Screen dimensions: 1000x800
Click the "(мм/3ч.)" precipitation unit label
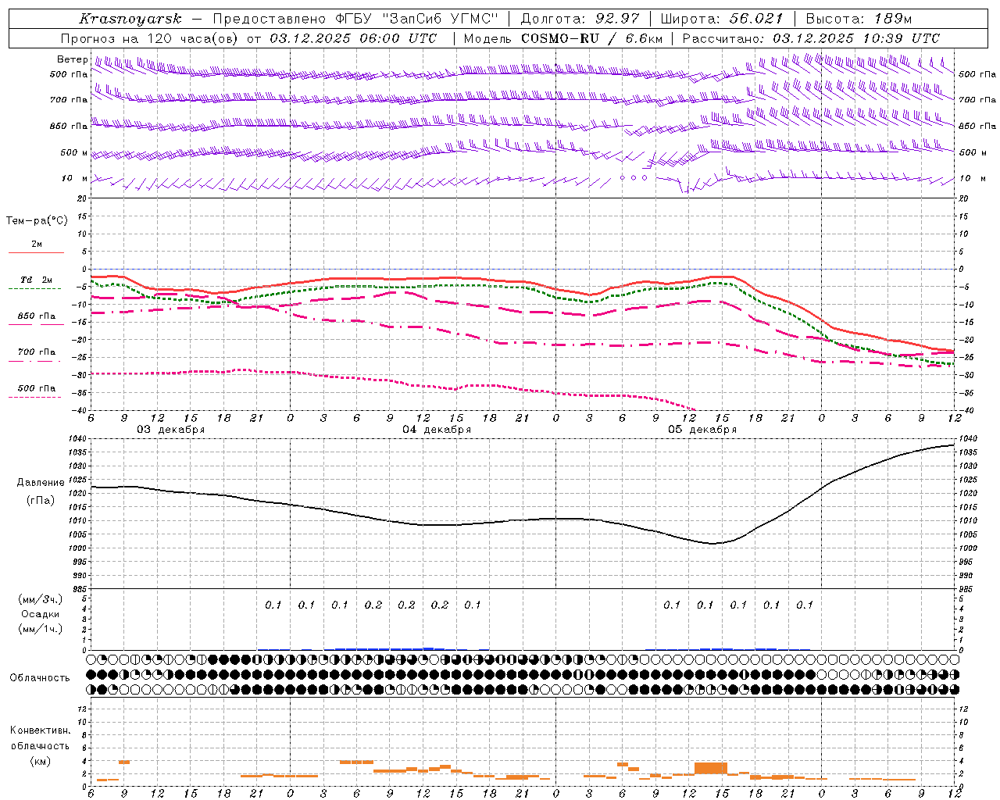pyautogui.click(x=40, y=599)
